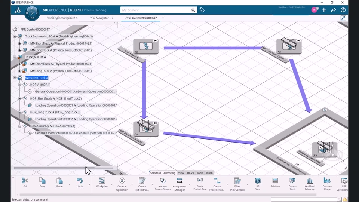The image size is (359, 202).
Task: Select FinalAssembly A in the tree
Action: point(52,126)
